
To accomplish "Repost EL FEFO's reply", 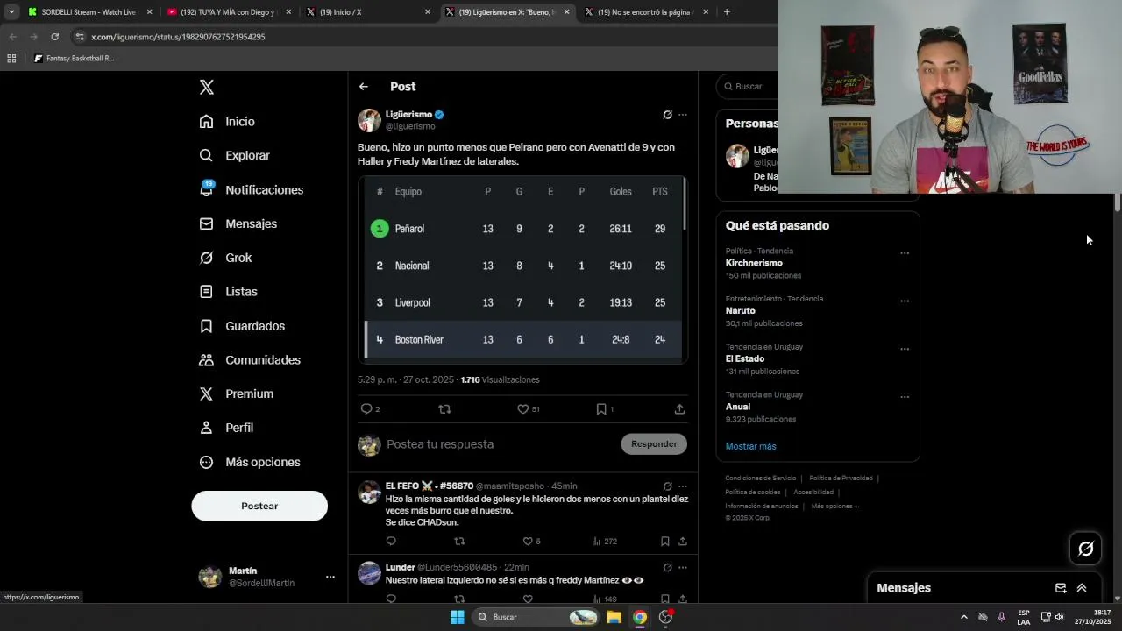I will [459, 542].
